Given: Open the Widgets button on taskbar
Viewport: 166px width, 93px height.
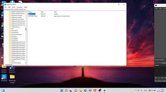Looking at the screenshot, I should coord(3,90).
